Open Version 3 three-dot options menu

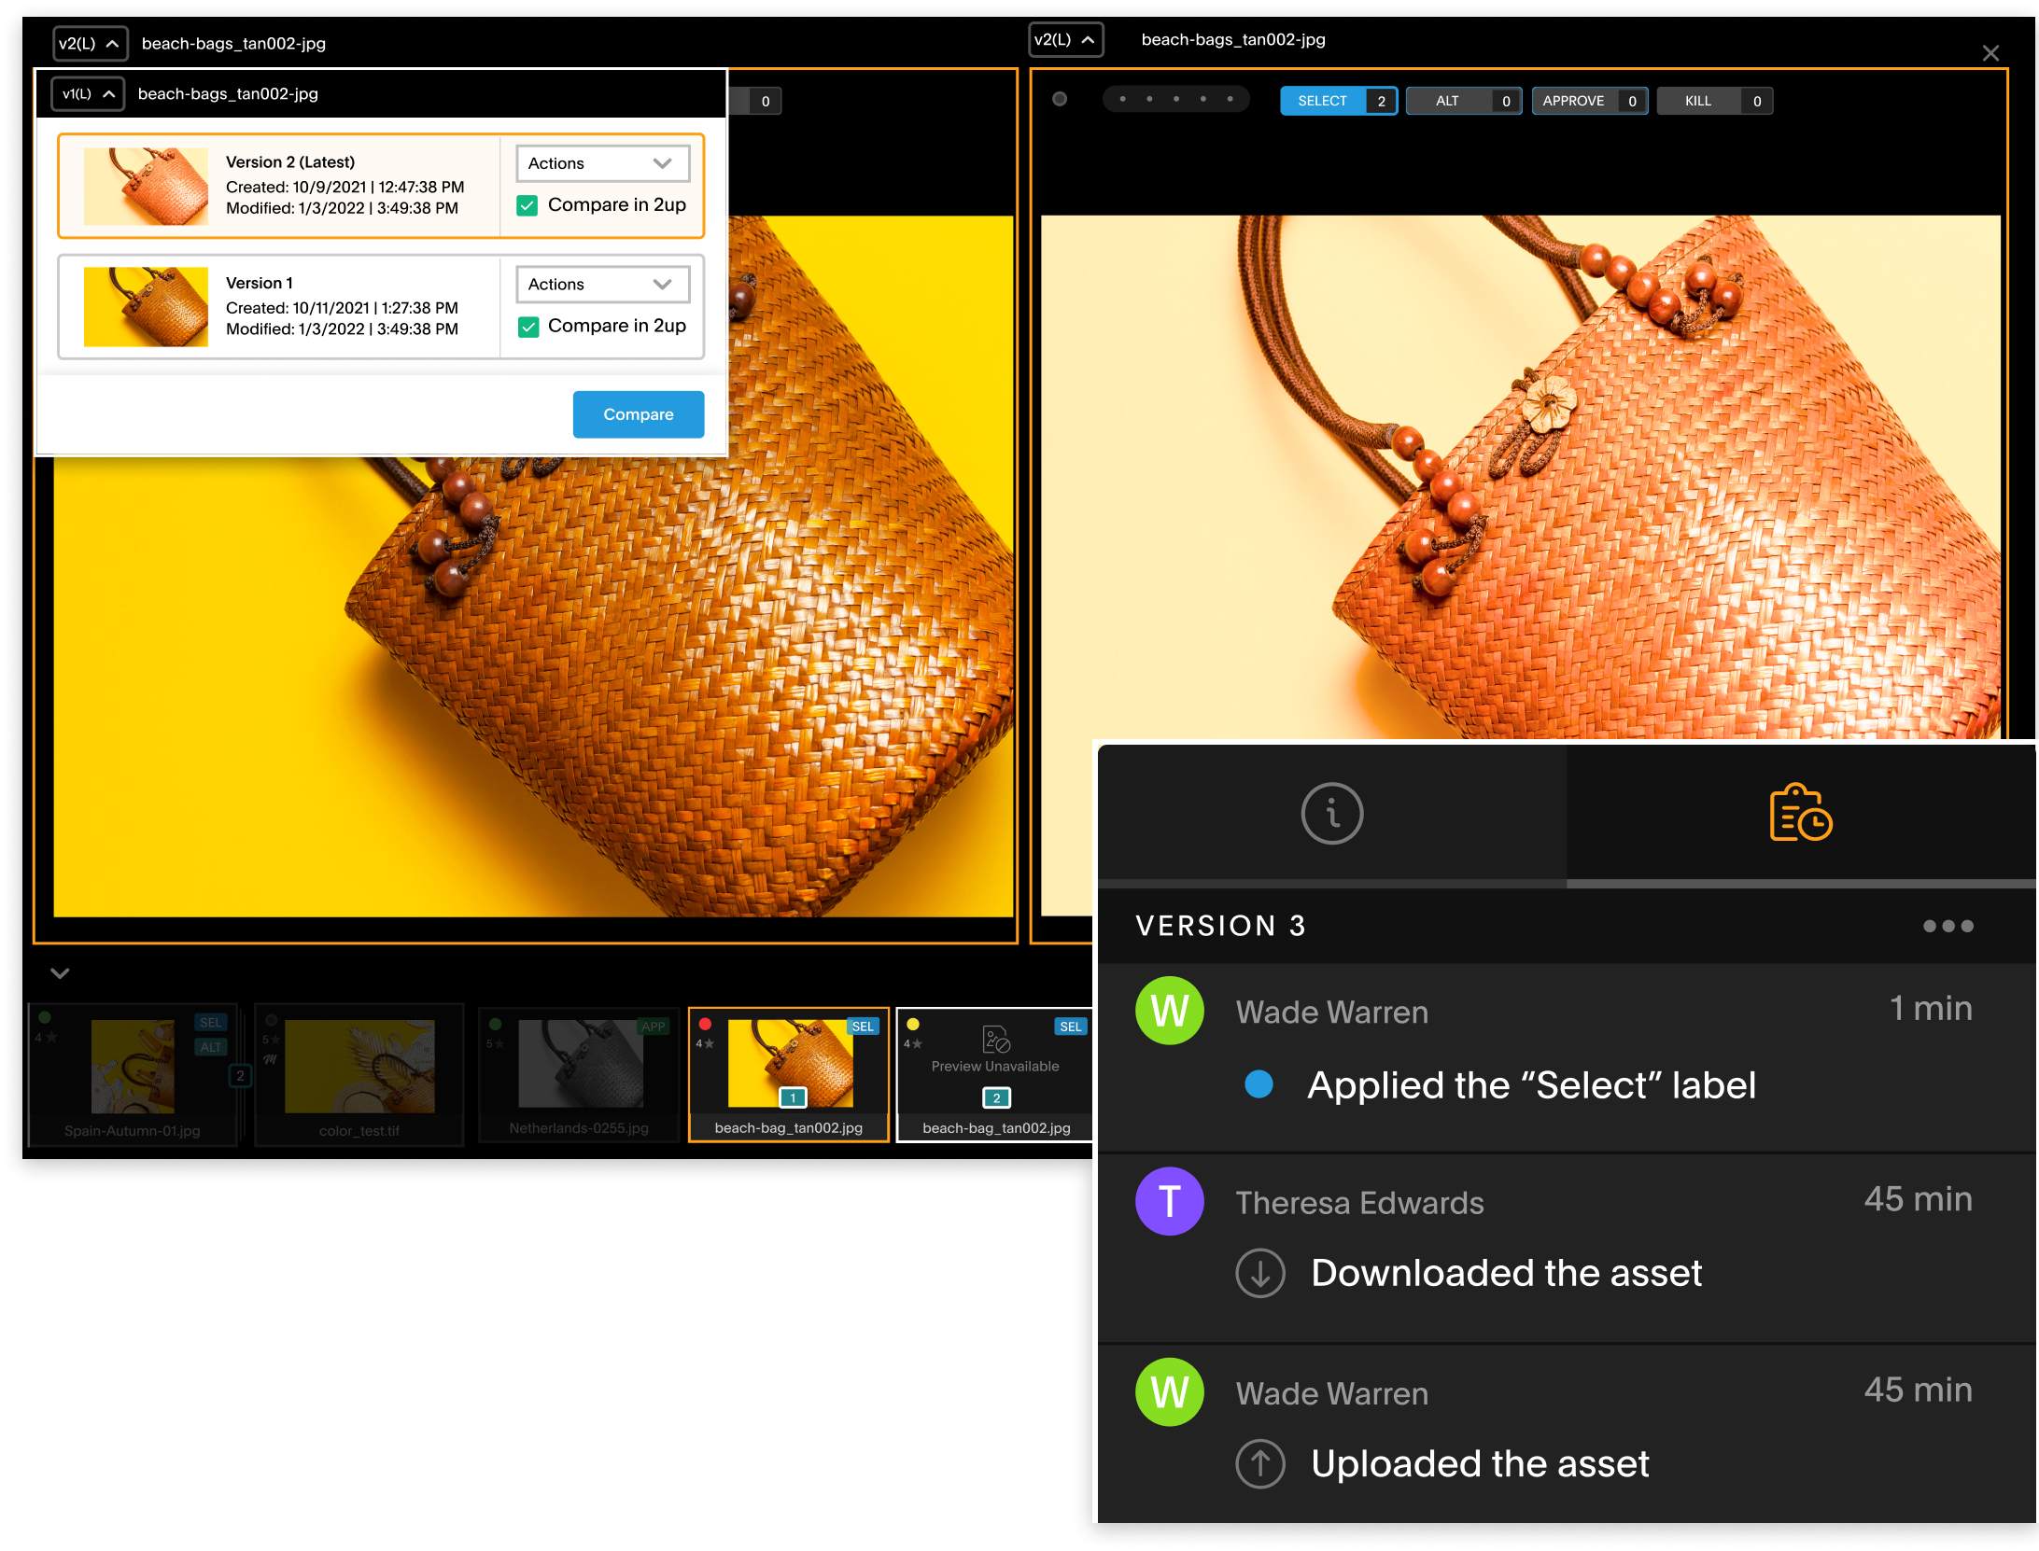point(1948,926)
